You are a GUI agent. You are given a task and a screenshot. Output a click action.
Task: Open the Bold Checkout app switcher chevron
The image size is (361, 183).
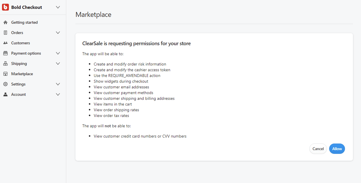tap(58, 7)
